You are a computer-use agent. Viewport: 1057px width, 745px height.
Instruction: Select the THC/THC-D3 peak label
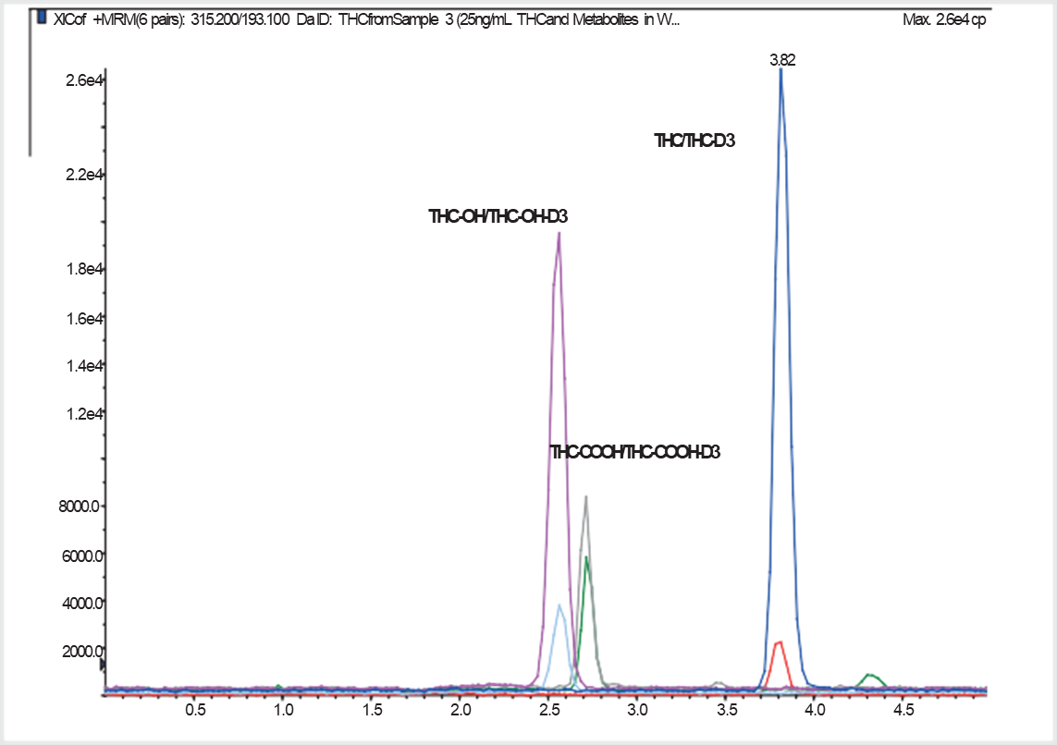point(694,140)
